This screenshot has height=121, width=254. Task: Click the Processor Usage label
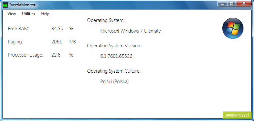[26, 55]
